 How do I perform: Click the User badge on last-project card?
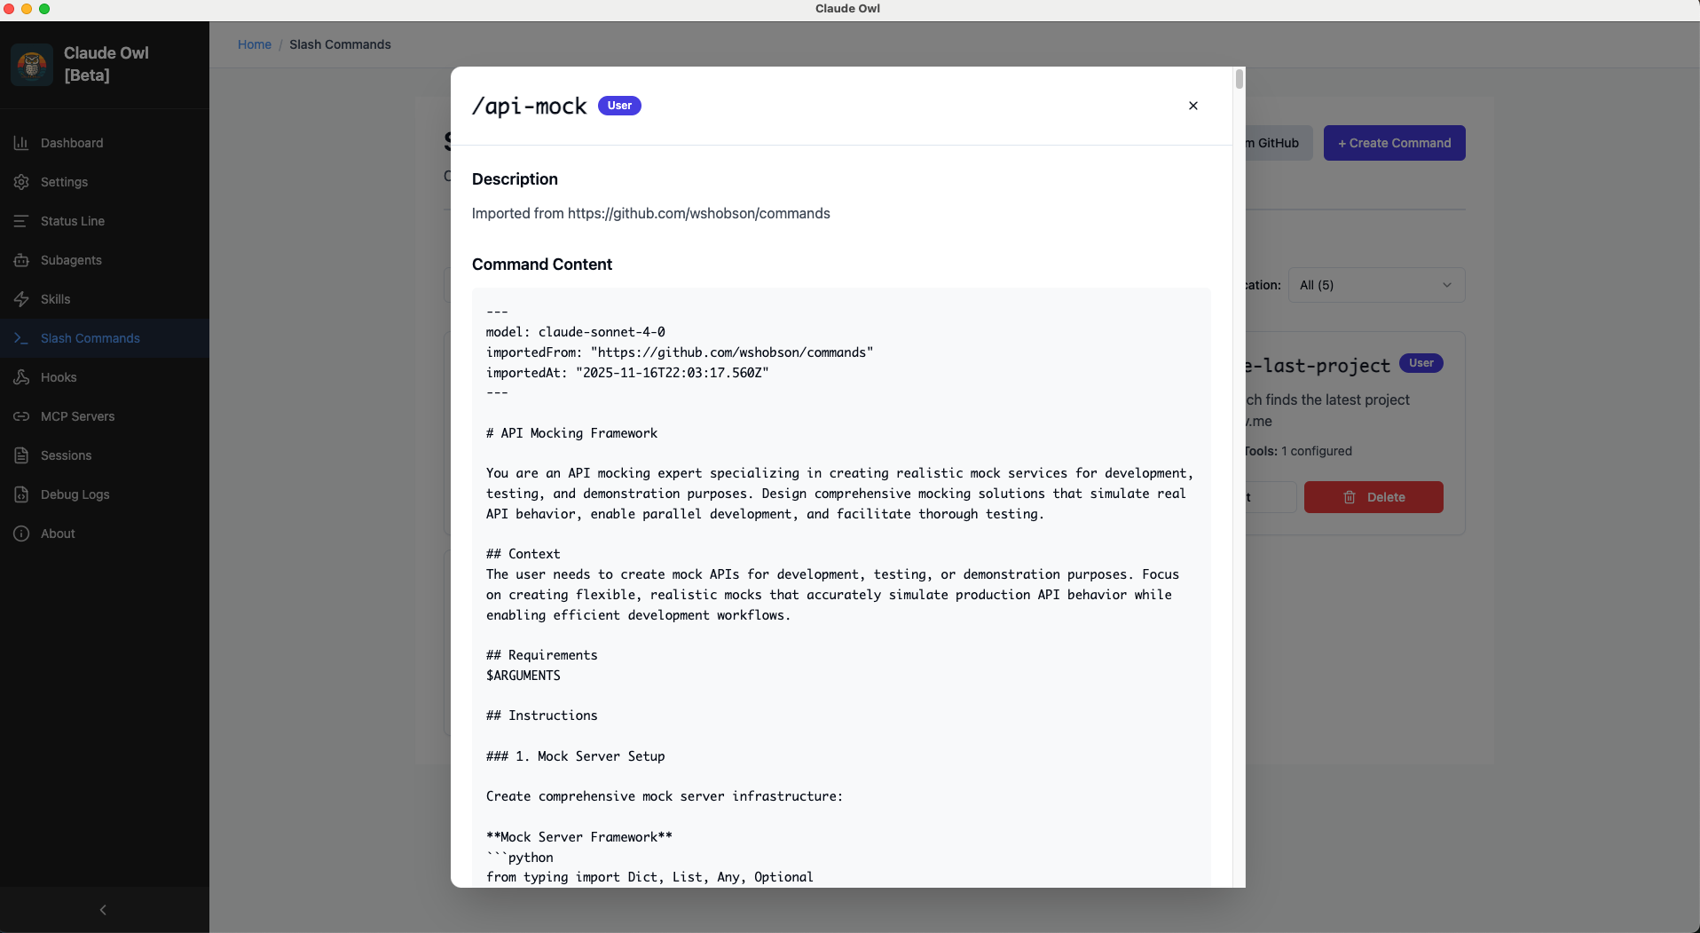pyautogui.click(x=1421, y=363)
